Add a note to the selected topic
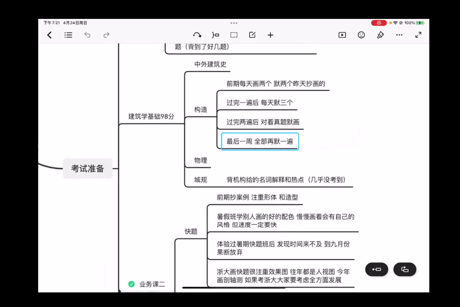Screen dimensions: 460x307 [x=252, y=35]
